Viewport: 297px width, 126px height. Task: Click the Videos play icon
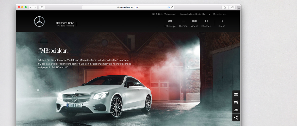click(194, 21)
